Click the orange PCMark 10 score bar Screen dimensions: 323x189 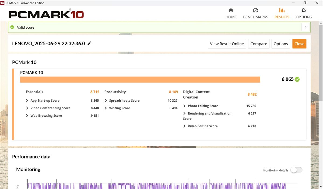(x=140, y=80)
